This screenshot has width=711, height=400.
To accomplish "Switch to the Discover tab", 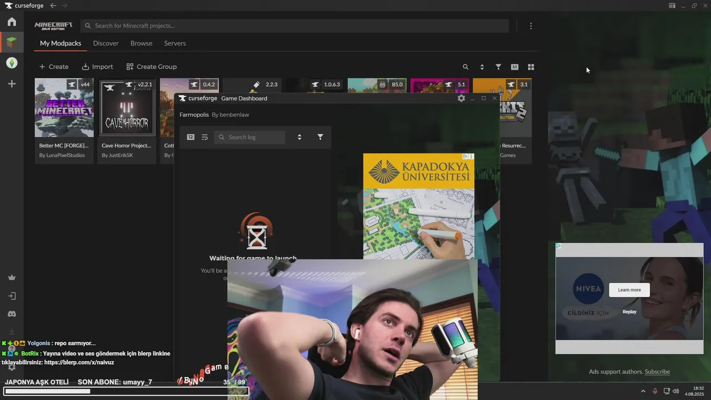I will point(106,43).
